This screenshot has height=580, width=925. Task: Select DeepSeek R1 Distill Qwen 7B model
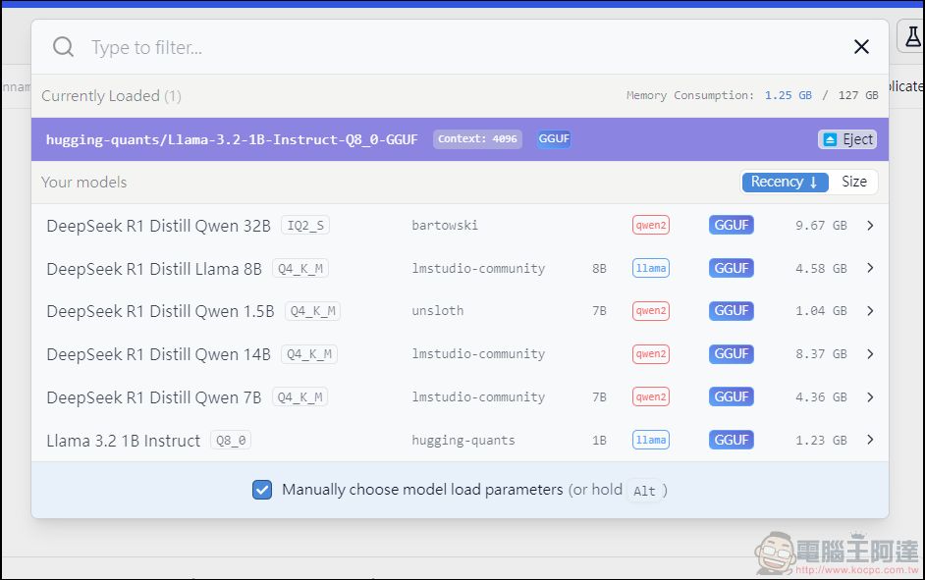tap(461, 396)
